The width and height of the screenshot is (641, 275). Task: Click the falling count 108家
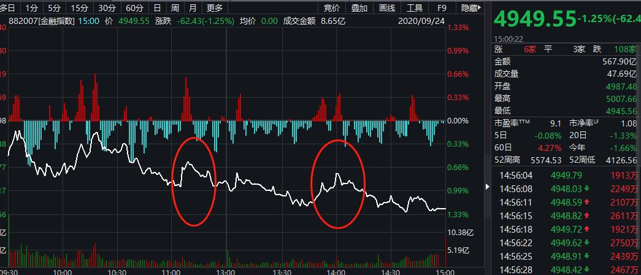[x=626, y=50]
